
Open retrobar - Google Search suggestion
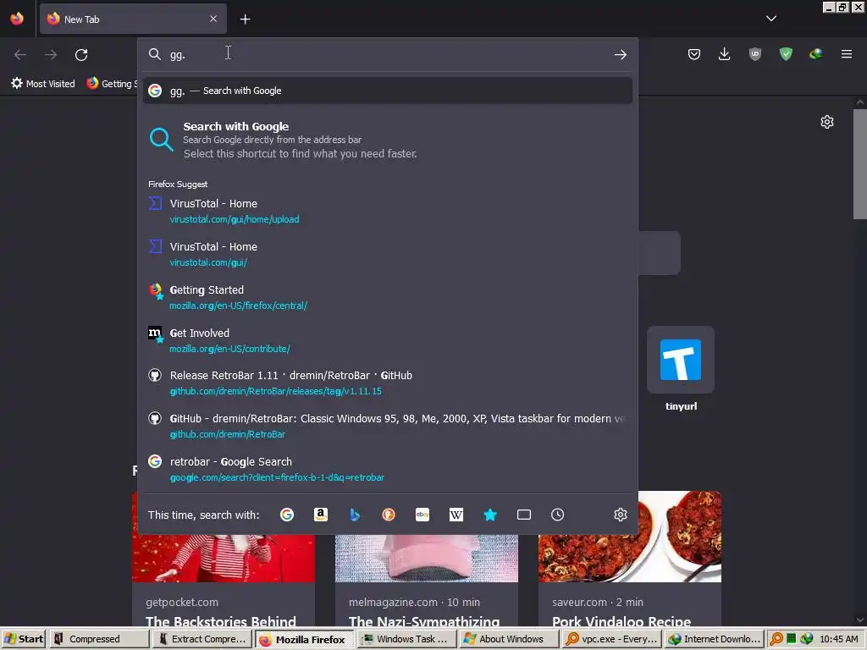(387, 469)
